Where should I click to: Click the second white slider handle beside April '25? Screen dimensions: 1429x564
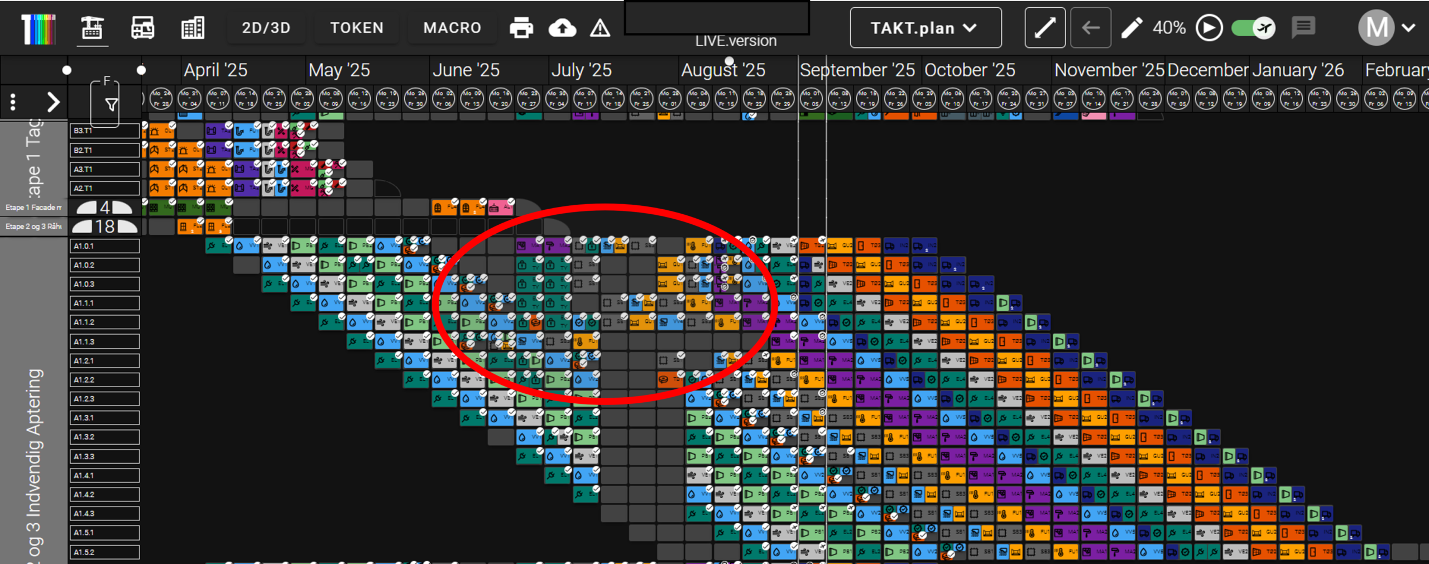(x=141, y=70)
